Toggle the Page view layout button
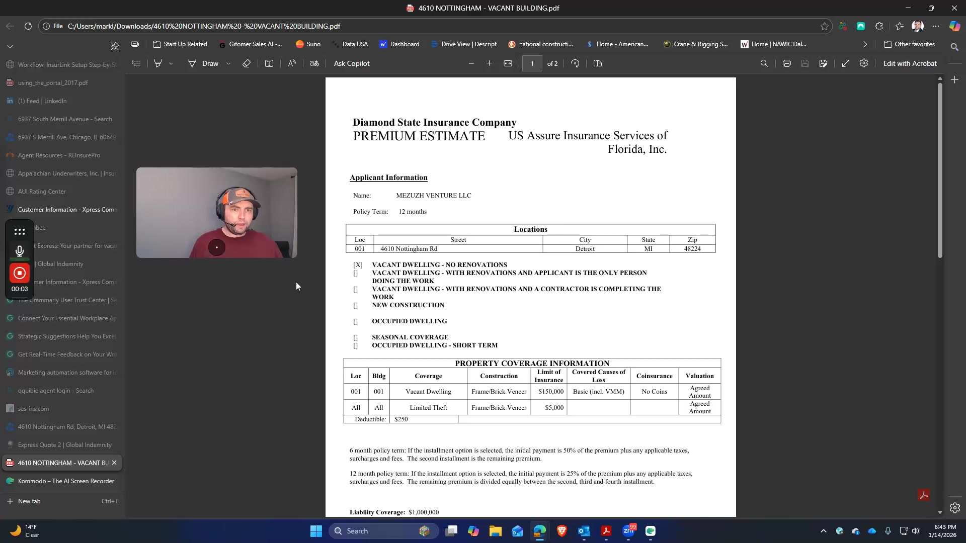966x543 pixels. pos(598,63)
